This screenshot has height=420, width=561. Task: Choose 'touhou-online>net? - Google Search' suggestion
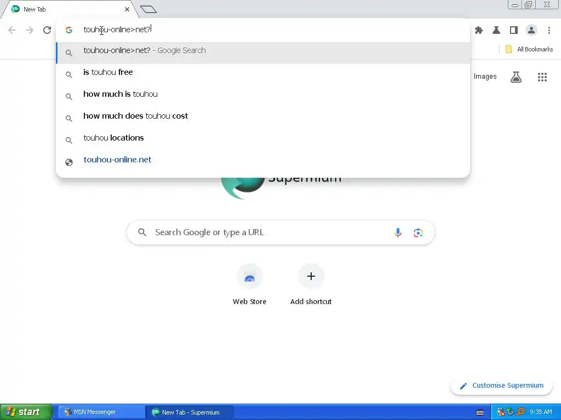point(263,53)
